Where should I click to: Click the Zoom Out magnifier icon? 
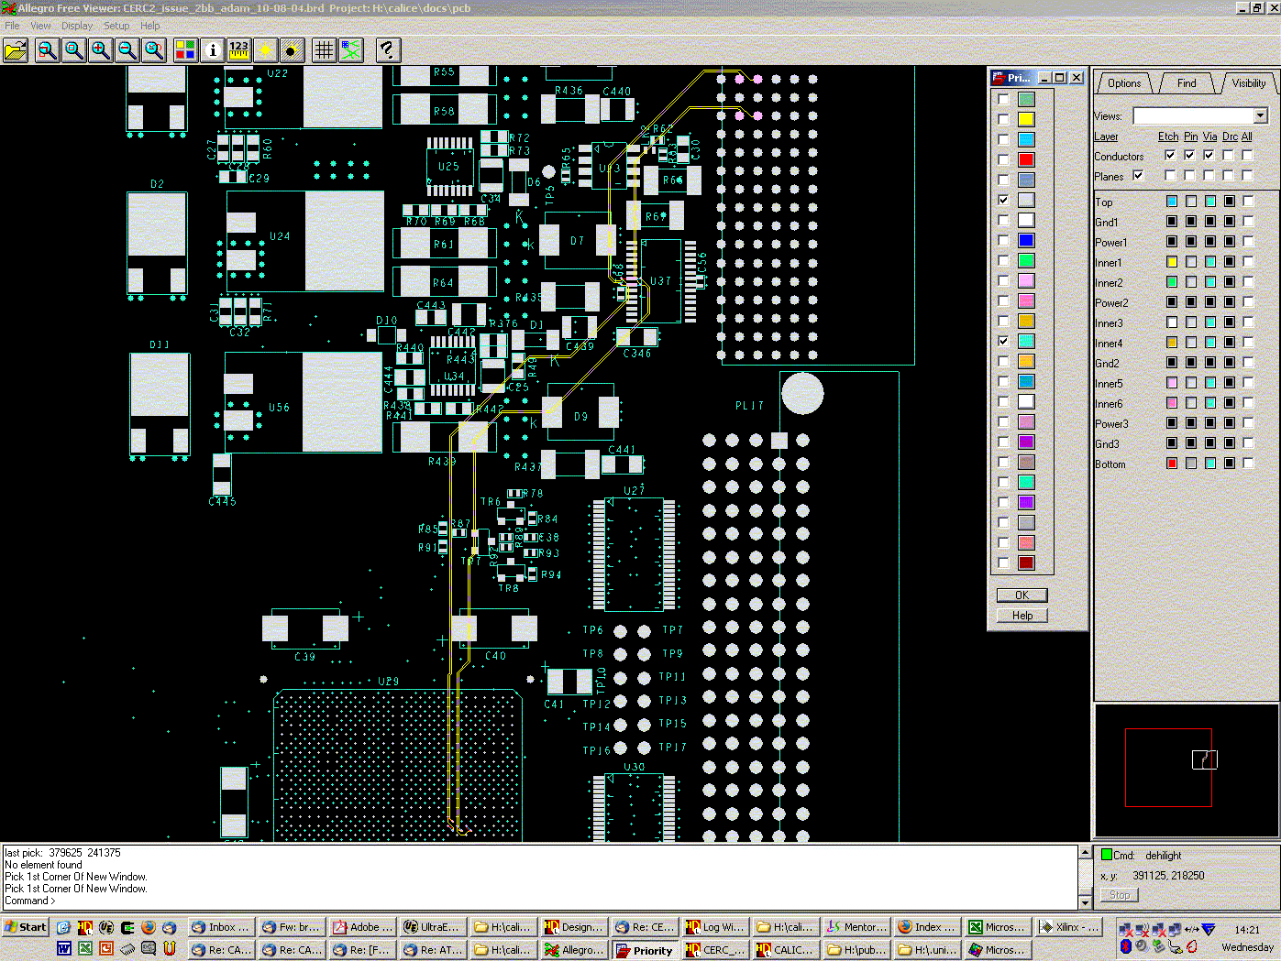pyautogui.click(x=127, y=50)
